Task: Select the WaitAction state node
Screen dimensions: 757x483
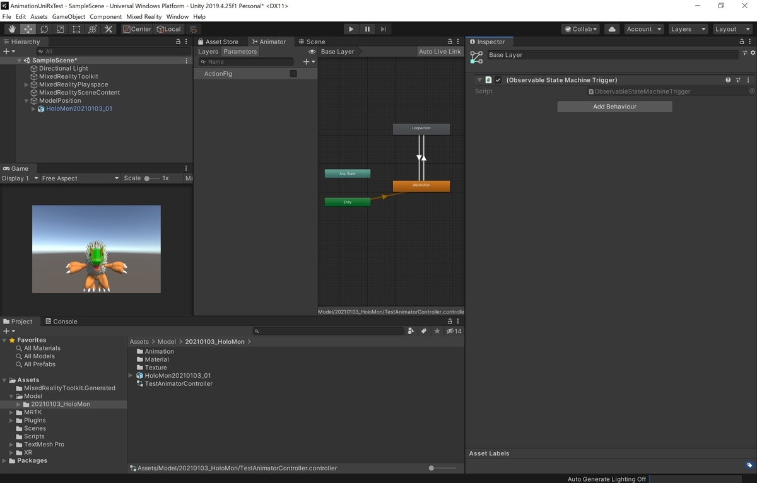Action: pos(421,186)
